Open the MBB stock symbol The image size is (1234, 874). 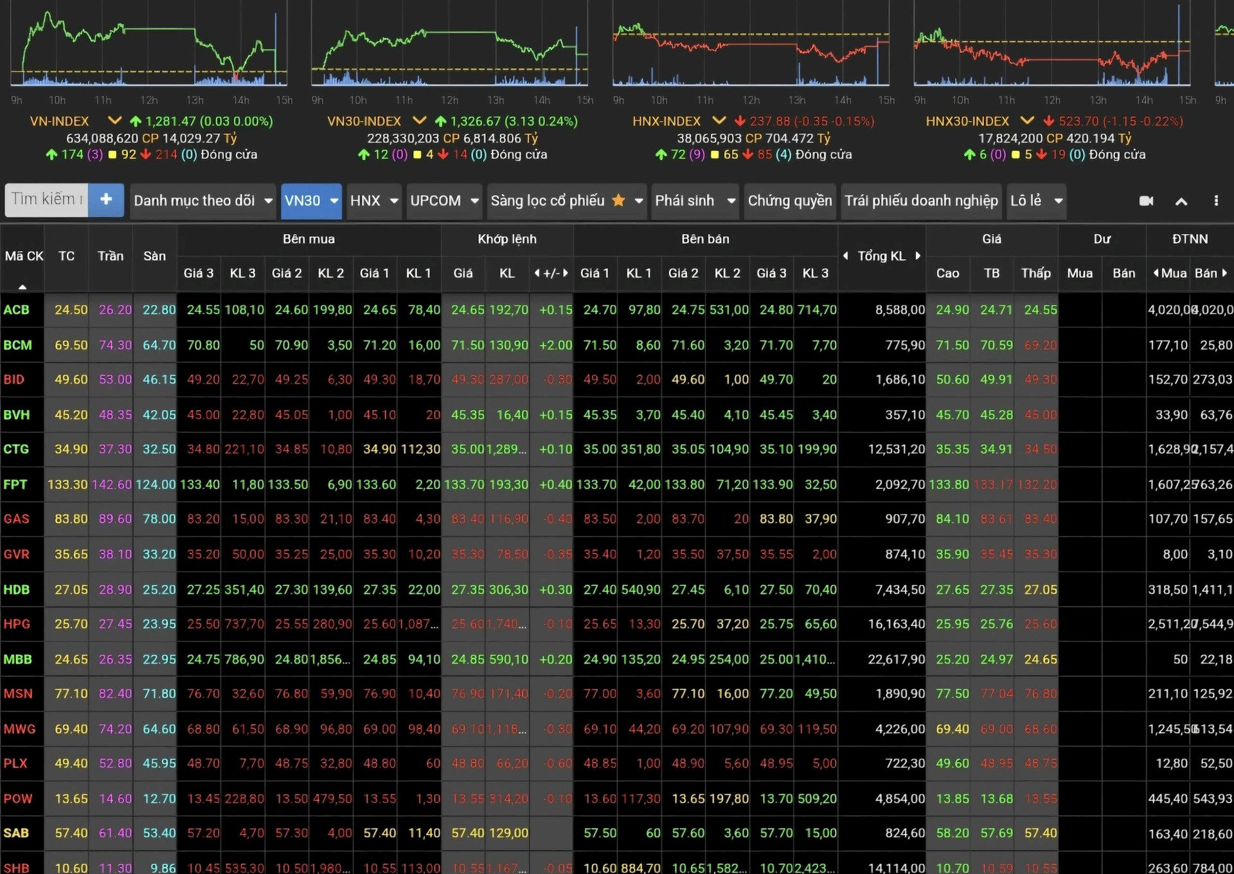17,659
